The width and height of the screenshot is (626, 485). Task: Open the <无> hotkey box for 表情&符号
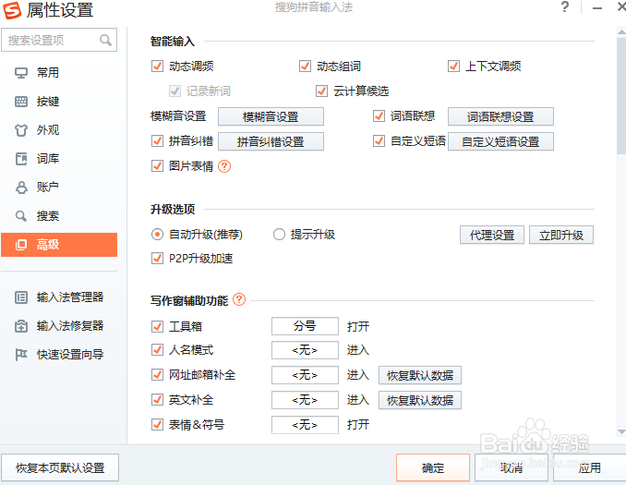pos(305,425)
